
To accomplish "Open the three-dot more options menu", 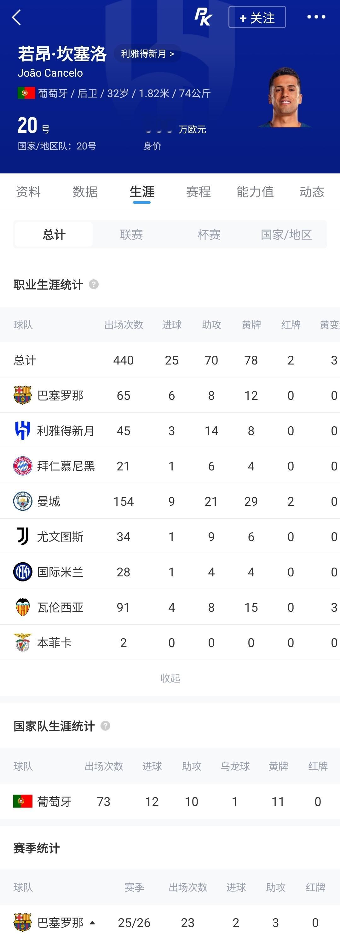I will 316,17.
